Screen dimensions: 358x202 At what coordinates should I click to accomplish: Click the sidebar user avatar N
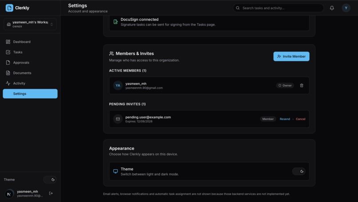[9, 194]
